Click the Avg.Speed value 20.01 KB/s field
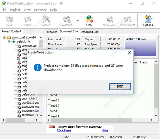This screenshot has height=139, width=160. pos(111,44)
